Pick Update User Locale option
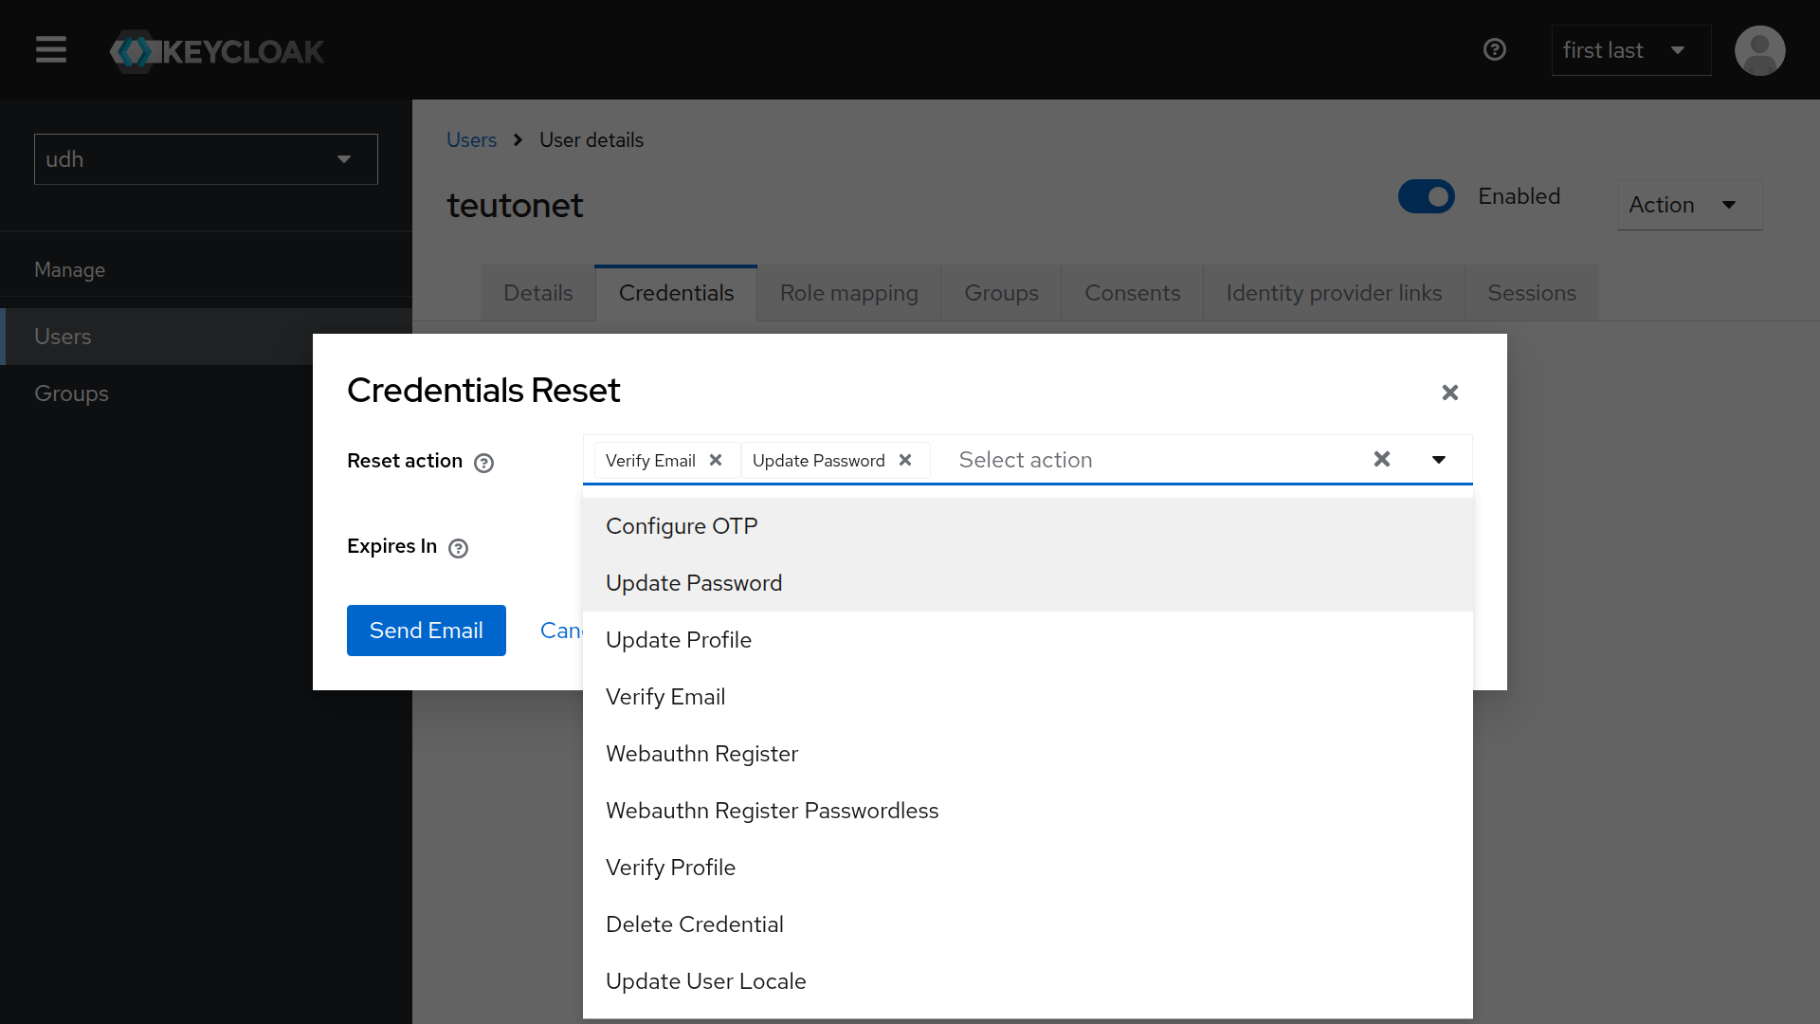 click(x=705, y=981)
